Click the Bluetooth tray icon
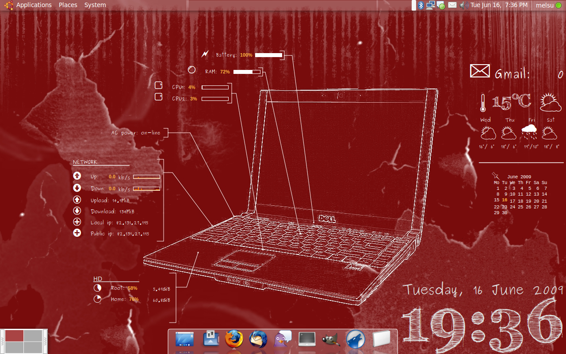Viewport: 566px width, 354px height. click(421, 5)
